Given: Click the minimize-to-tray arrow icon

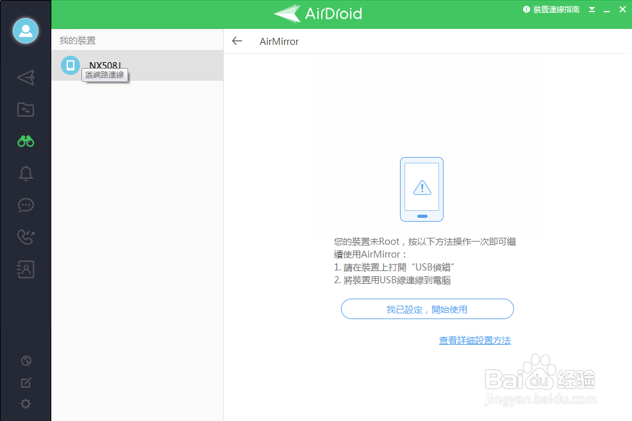Looking at the screenshot, I should 591,9.
